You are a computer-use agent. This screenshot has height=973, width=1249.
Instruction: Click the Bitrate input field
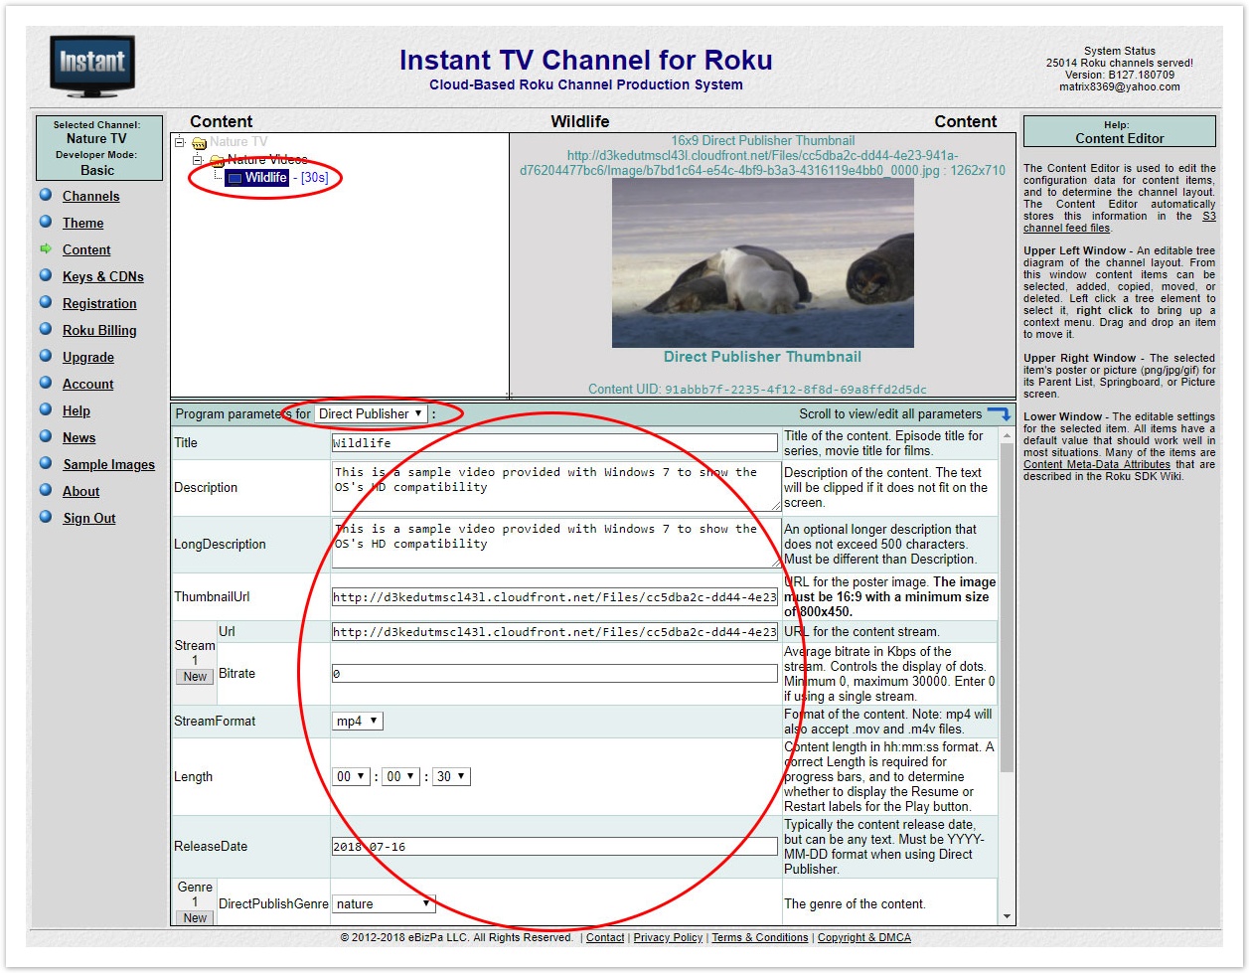(554, 673)
